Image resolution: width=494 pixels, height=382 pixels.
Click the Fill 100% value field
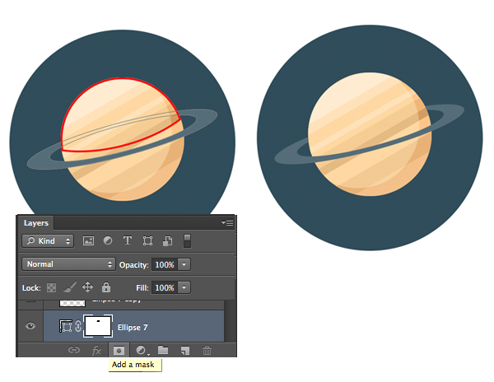pos(165,287)
